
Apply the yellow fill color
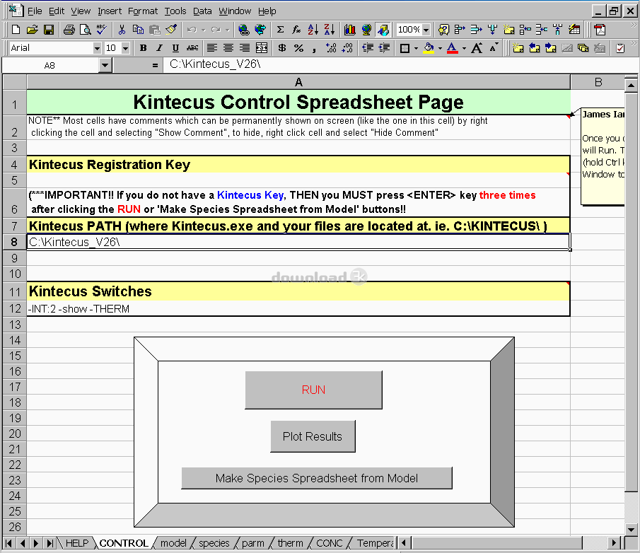[x=429, y=48]
